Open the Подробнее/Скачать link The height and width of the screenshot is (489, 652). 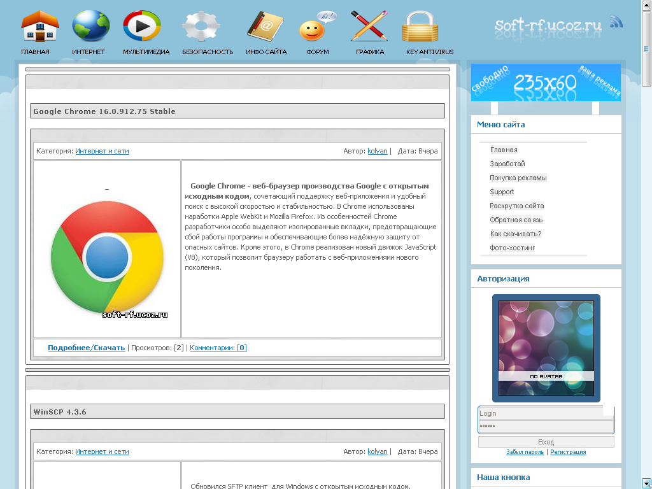(87, 348)
